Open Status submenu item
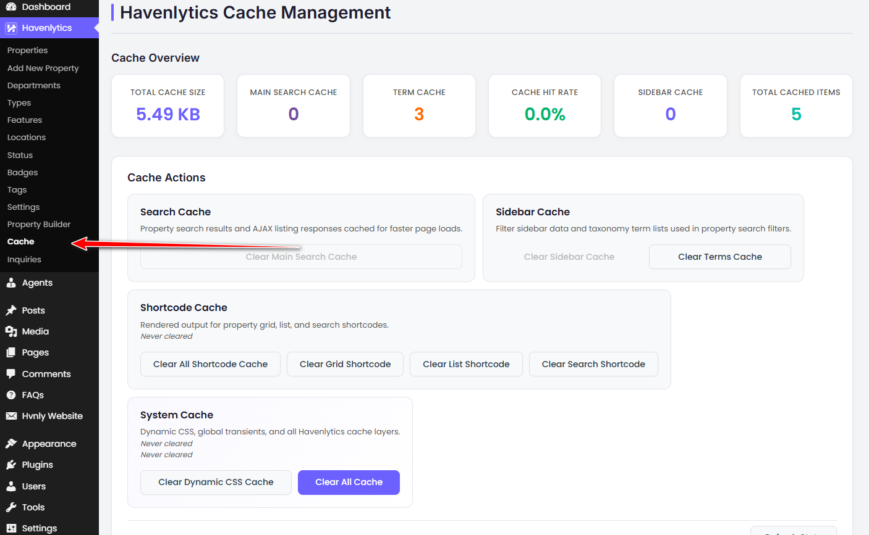The width and height of the screenshot is (869, 535). 20,155
